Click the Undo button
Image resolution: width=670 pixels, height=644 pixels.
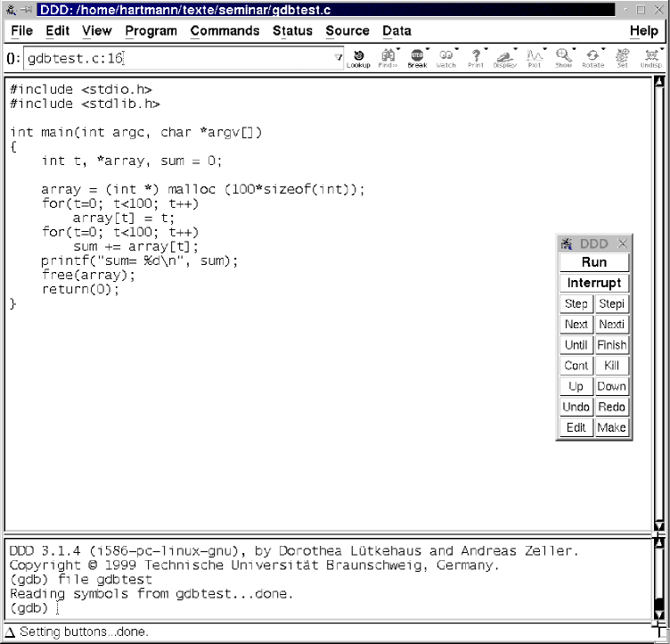(576, 407)
